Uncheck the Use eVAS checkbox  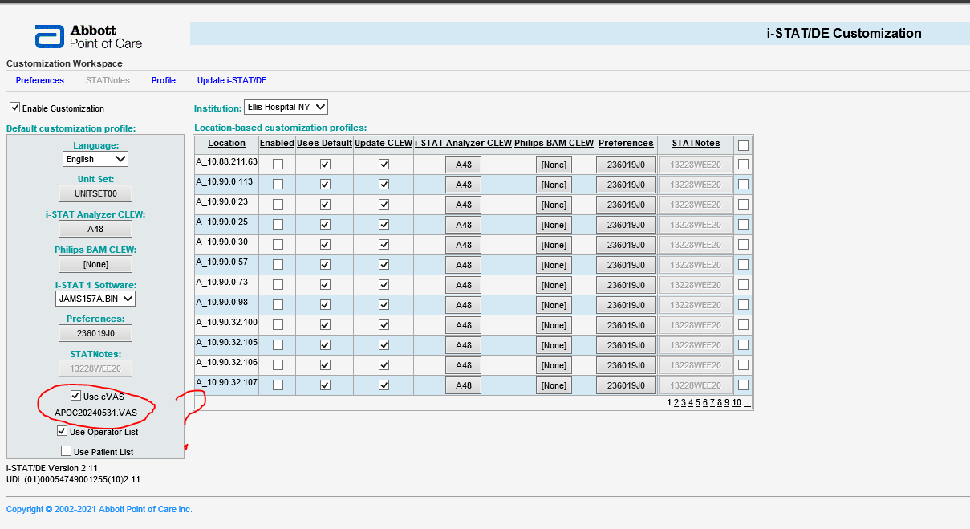[75, 396]
